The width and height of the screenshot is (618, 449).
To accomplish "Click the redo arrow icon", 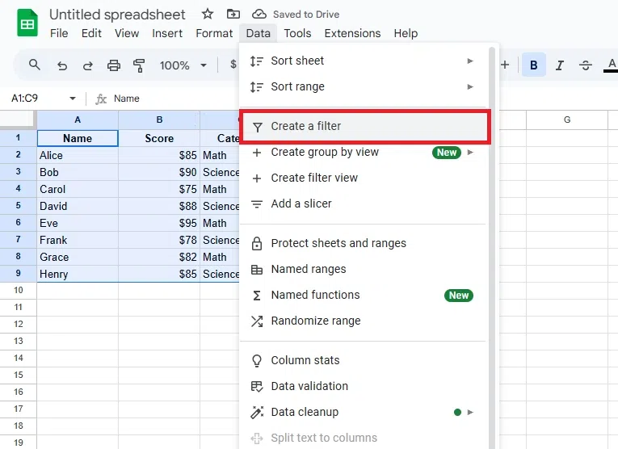I will [88, 65].
